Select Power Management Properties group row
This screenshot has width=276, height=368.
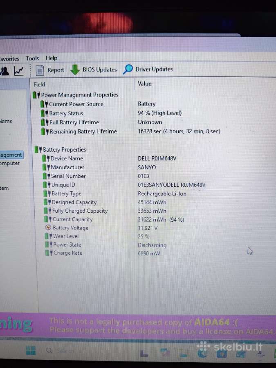pos(76,95)
